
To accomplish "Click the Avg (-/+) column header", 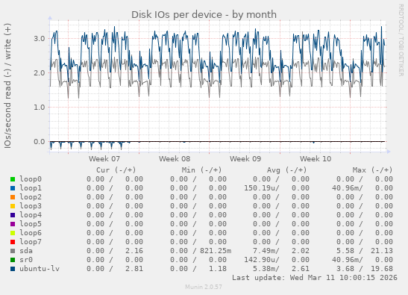I will 287,170.
